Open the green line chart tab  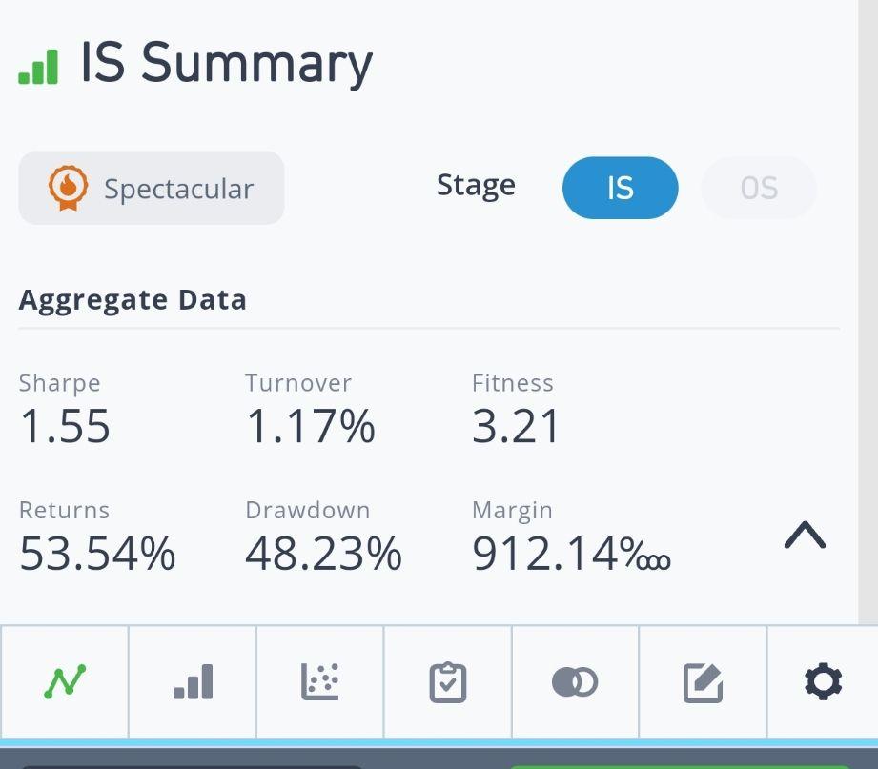coord(65,681)
